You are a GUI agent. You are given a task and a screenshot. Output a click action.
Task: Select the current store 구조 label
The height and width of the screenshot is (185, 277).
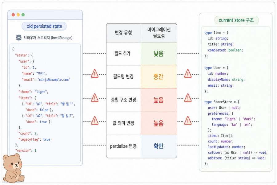click(x=236, y=20)
